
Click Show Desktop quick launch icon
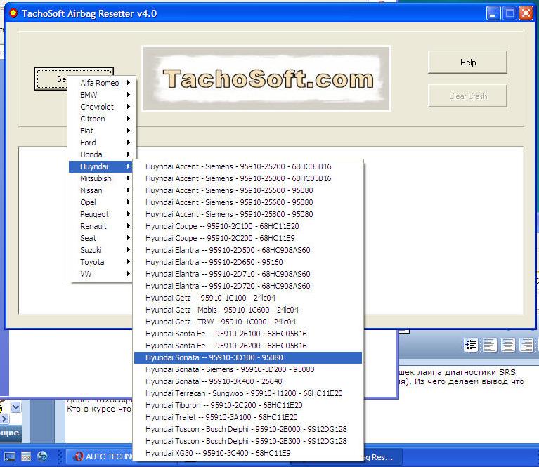(9, 456)
